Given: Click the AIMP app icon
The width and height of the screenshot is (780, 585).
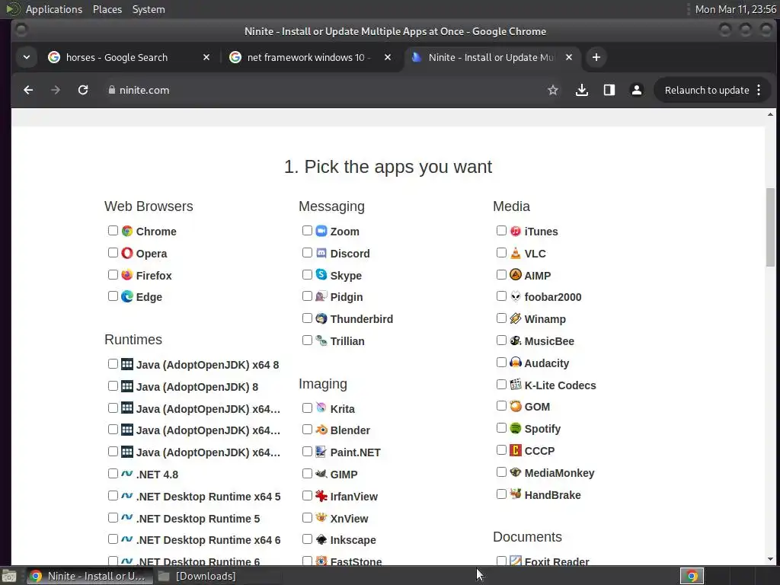Looking at the screenshot, I should point(516,275).
